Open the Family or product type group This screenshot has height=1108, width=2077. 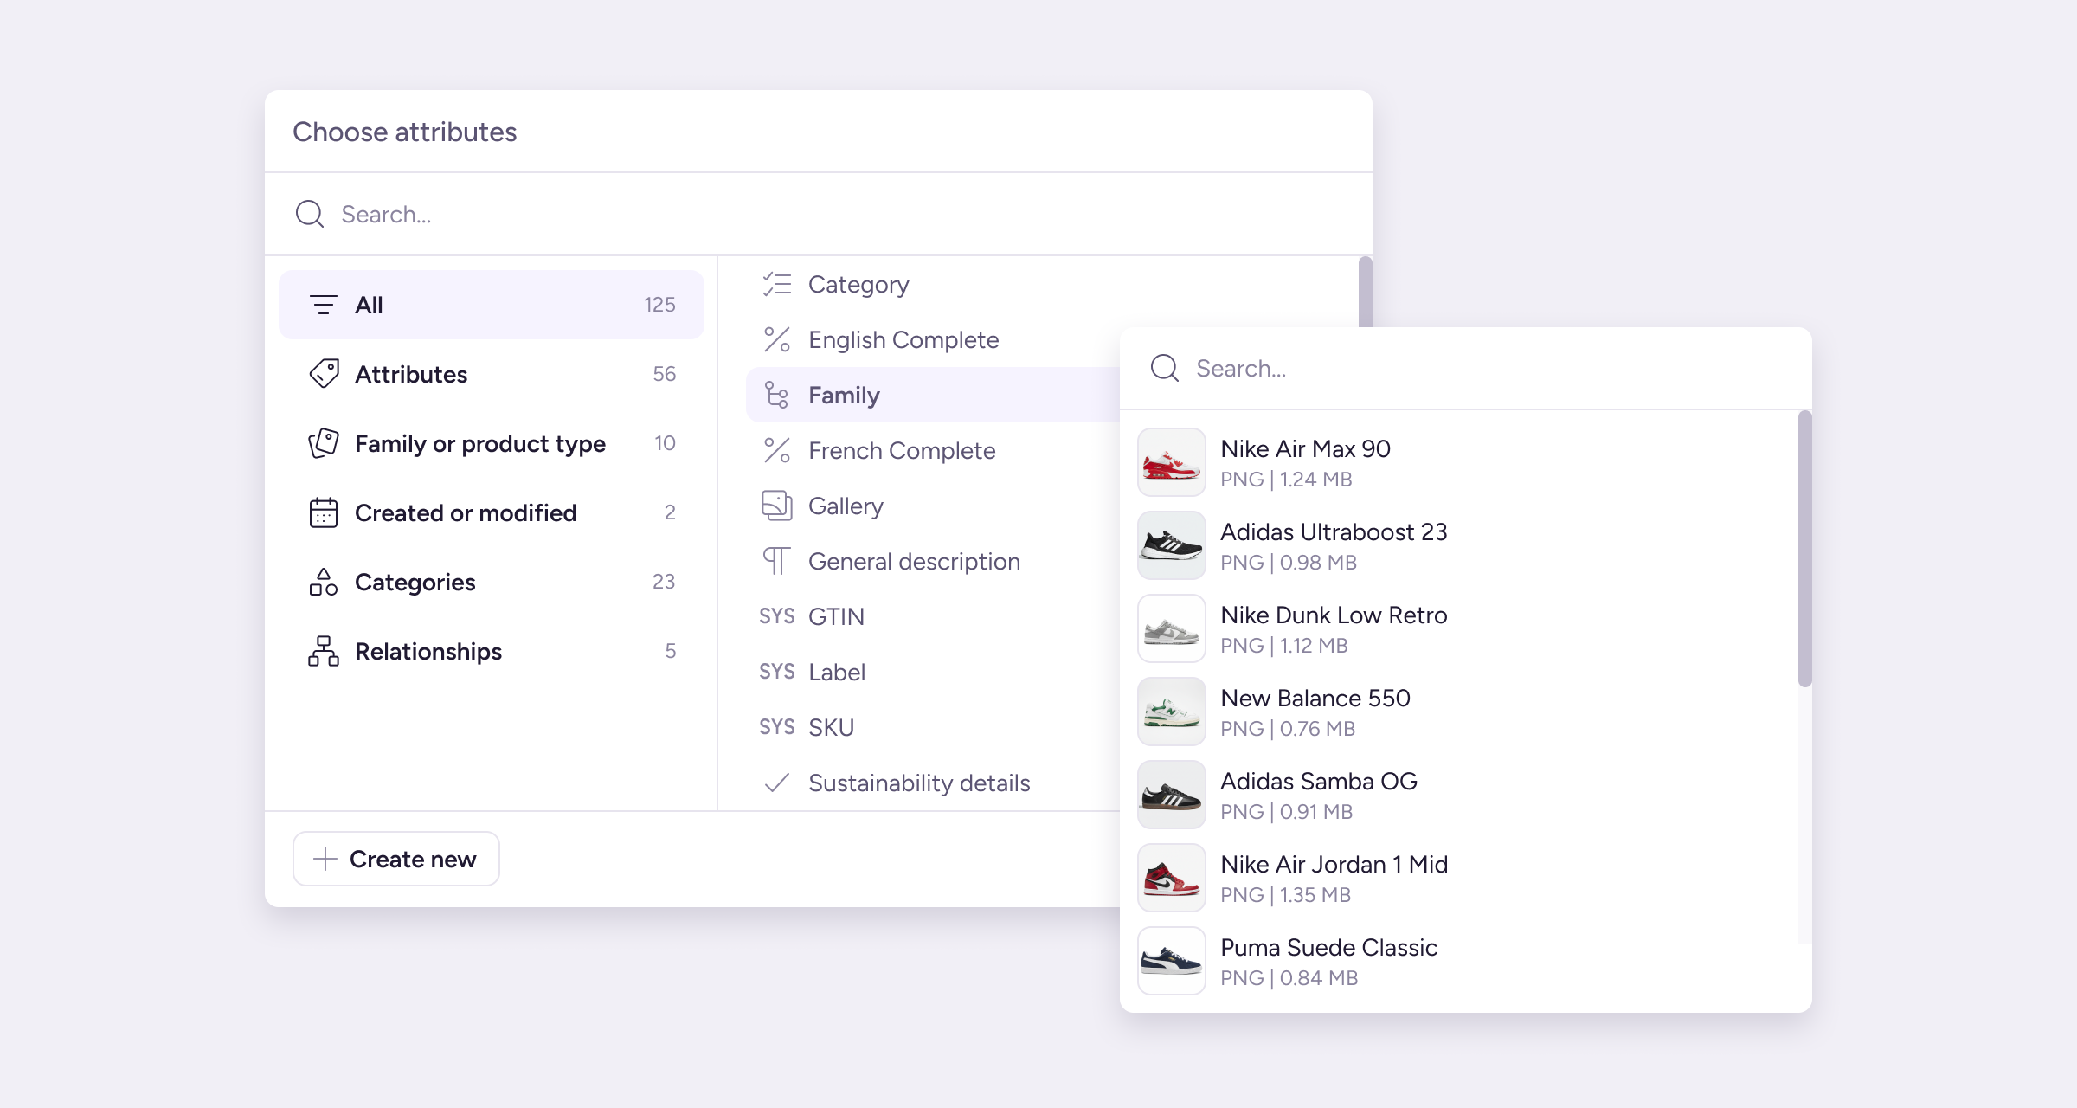click(492, 443)
